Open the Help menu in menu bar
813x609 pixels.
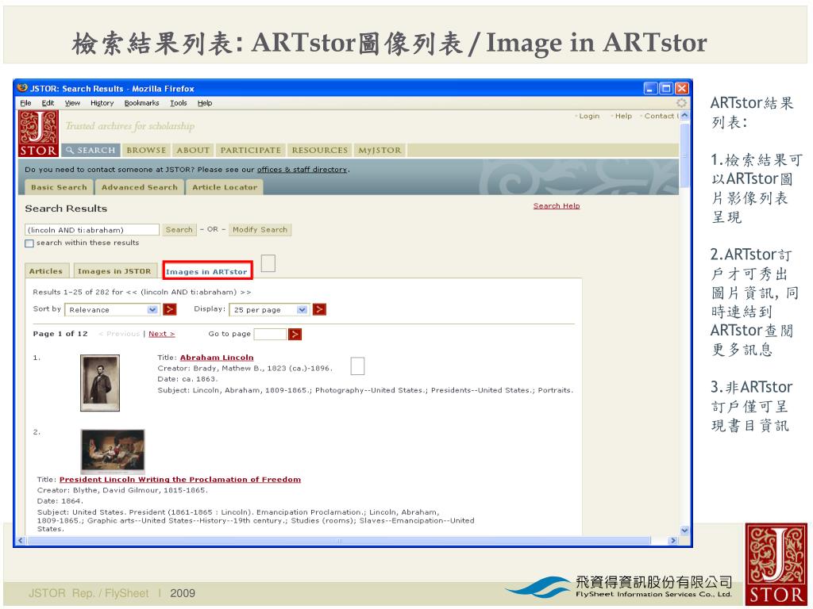205,103
